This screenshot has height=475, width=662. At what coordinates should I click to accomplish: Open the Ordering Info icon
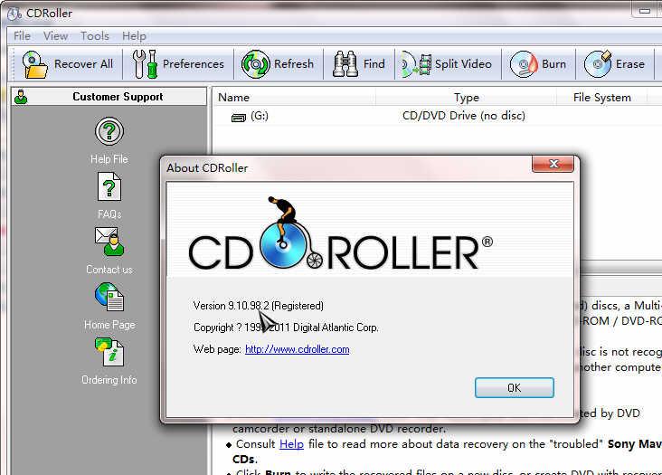[109, 352]
